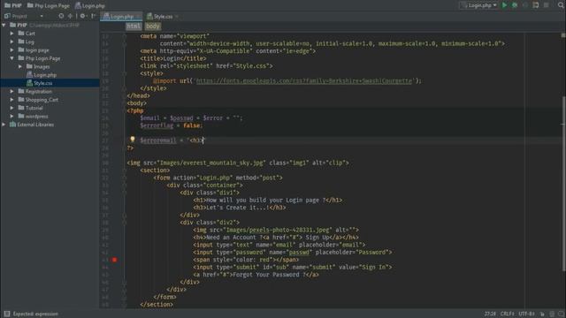Click the yellow lightbulb intention icon

click(133, 140)
